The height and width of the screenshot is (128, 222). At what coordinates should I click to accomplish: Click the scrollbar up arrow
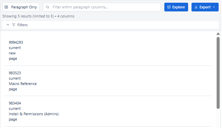218,34
